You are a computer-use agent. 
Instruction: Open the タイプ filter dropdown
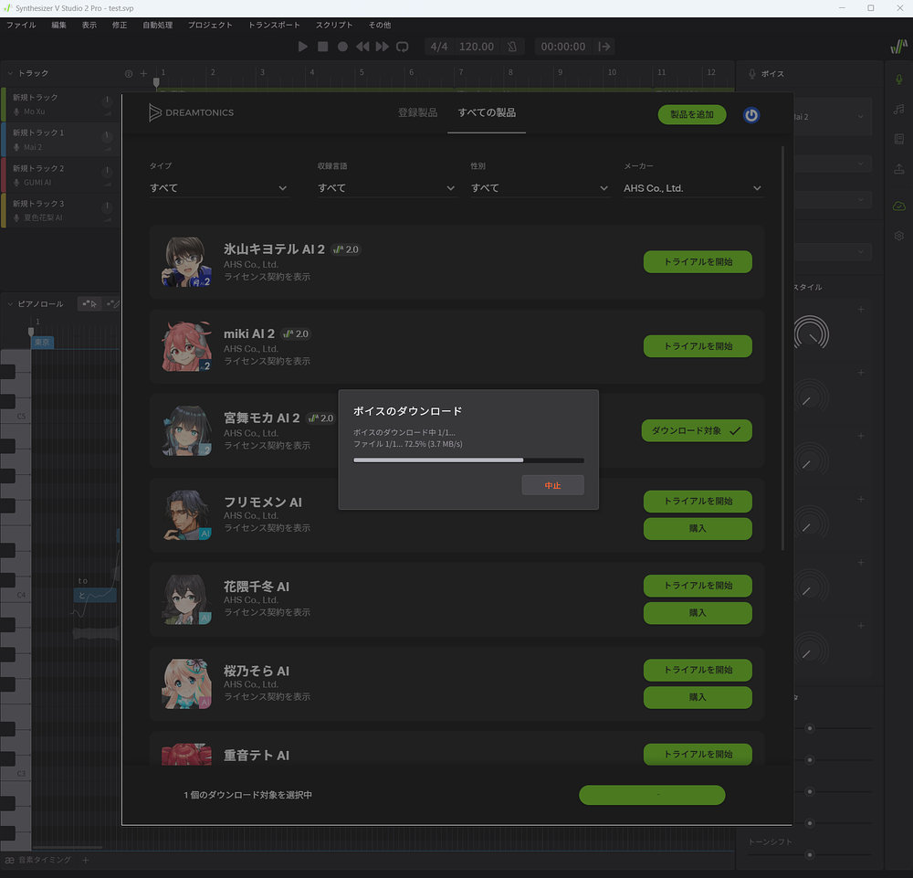click(x=218, y=188)
